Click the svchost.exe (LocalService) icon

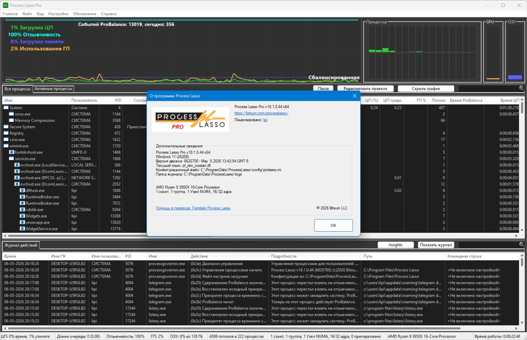point(17,165)
